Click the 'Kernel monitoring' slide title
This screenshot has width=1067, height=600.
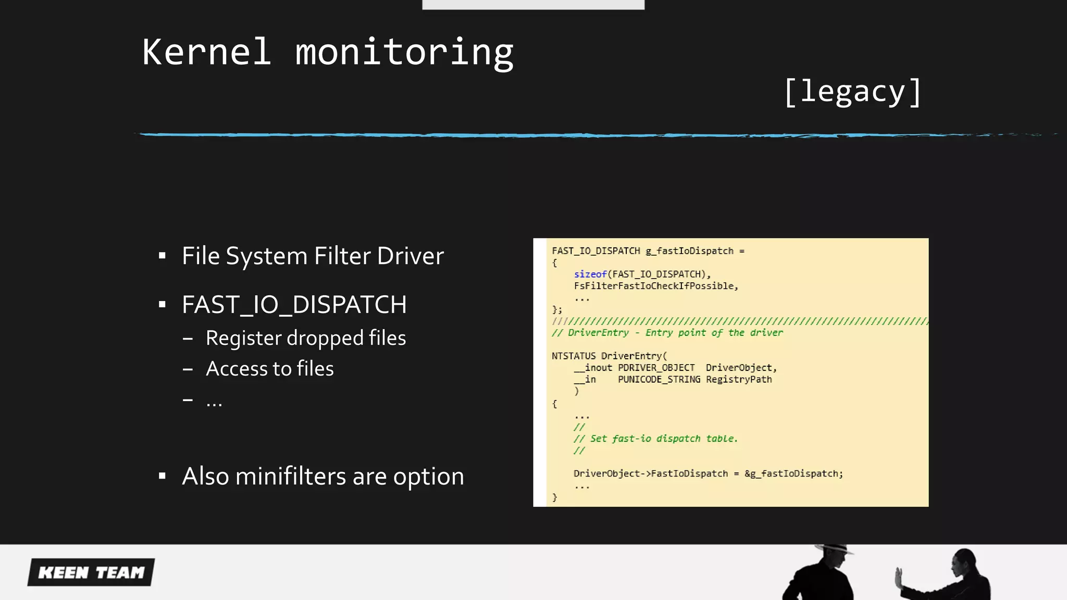(x=328, y=53)
